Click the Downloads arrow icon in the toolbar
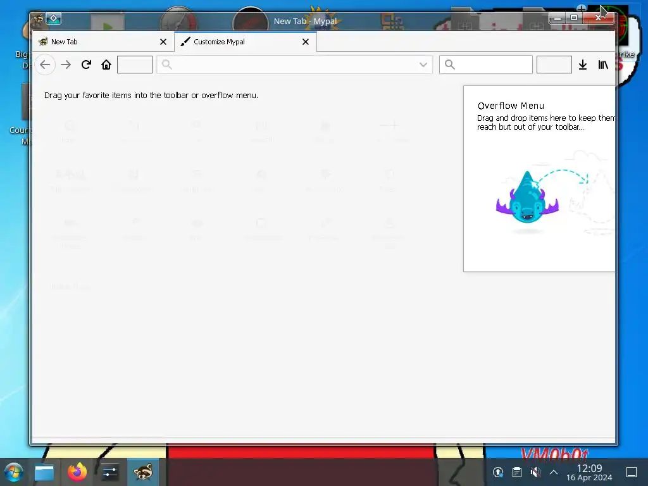The width and height of the screenshot is (648, 486). point(583,65)
